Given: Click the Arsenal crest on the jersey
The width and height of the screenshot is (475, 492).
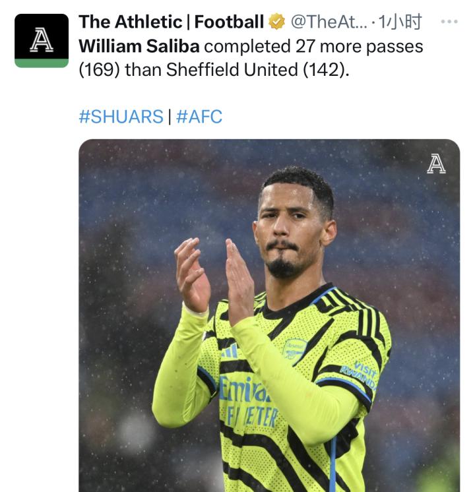Looking at the screenshot, I should coord(295,348).
